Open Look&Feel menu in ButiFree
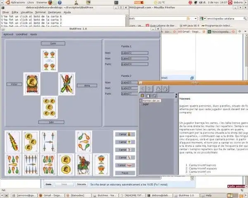Image resolution: width=248 pixels, height=198 pixels. point(21,34)
